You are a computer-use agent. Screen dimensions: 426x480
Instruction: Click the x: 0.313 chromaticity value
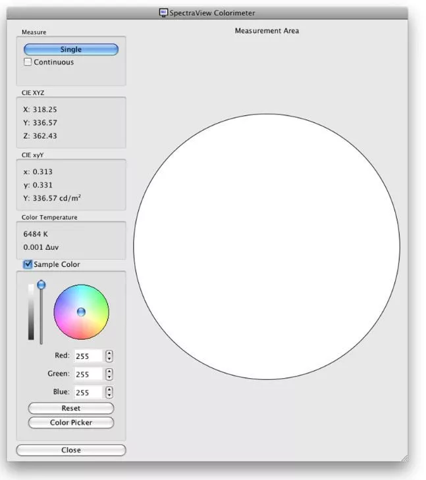point(38,172)
